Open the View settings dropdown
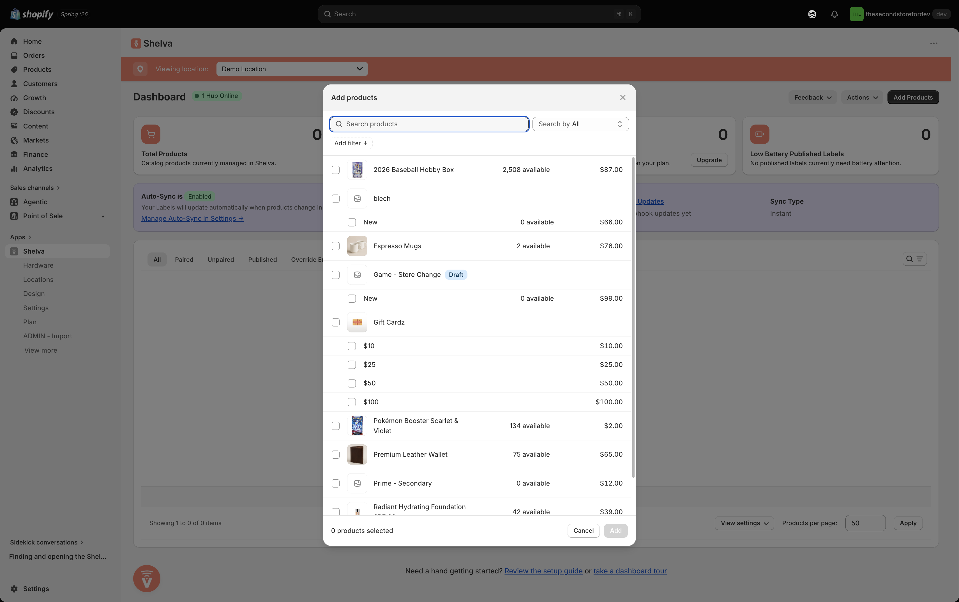The image size is (959, 602). (744, 523)
